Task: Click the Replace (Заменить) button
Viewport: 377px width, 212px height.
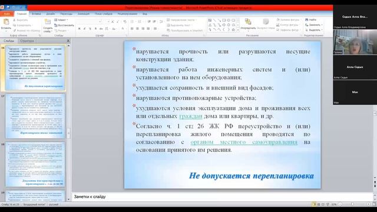Action: pyautogui.click(x=313, y=25)
